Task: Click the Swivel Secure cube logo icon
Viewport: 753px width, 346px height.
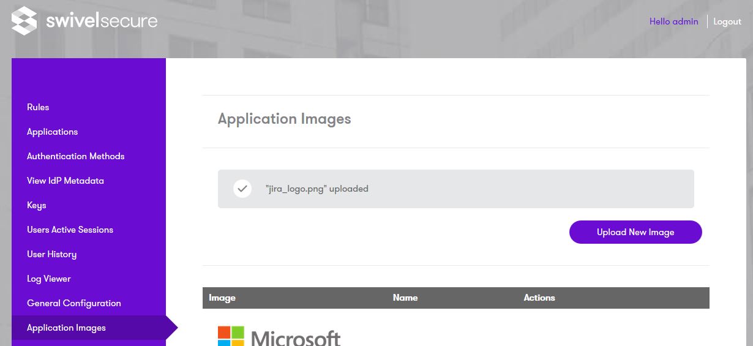Action: pos(24,21)
